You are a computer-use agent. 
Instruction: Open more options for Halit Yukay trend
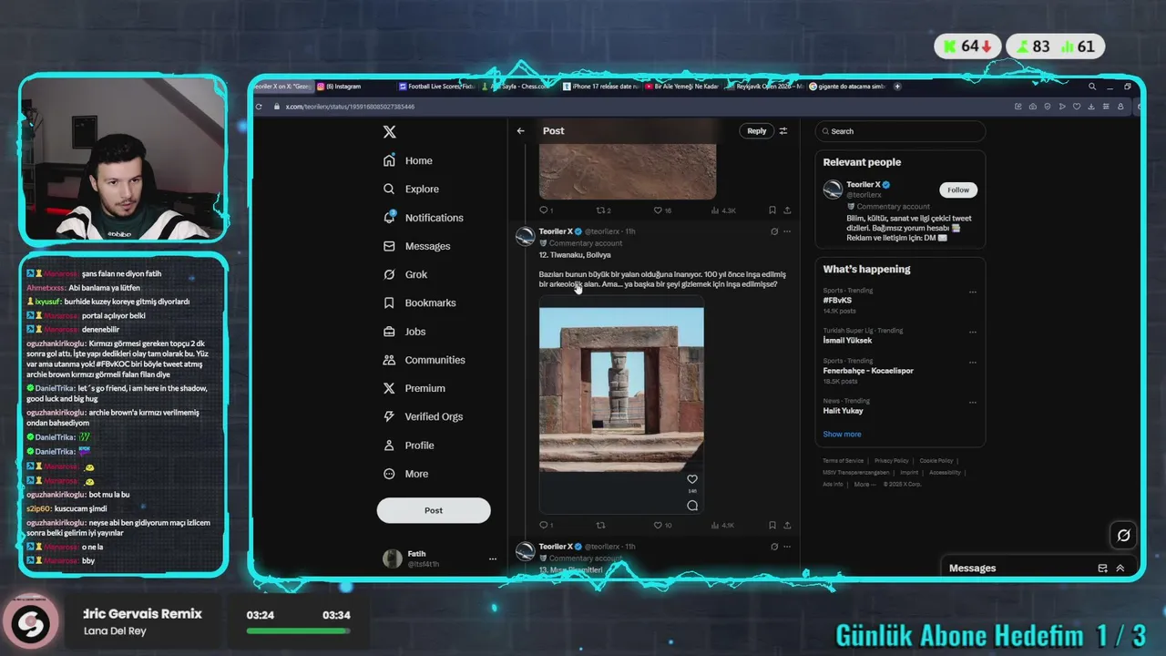[973, 402]
